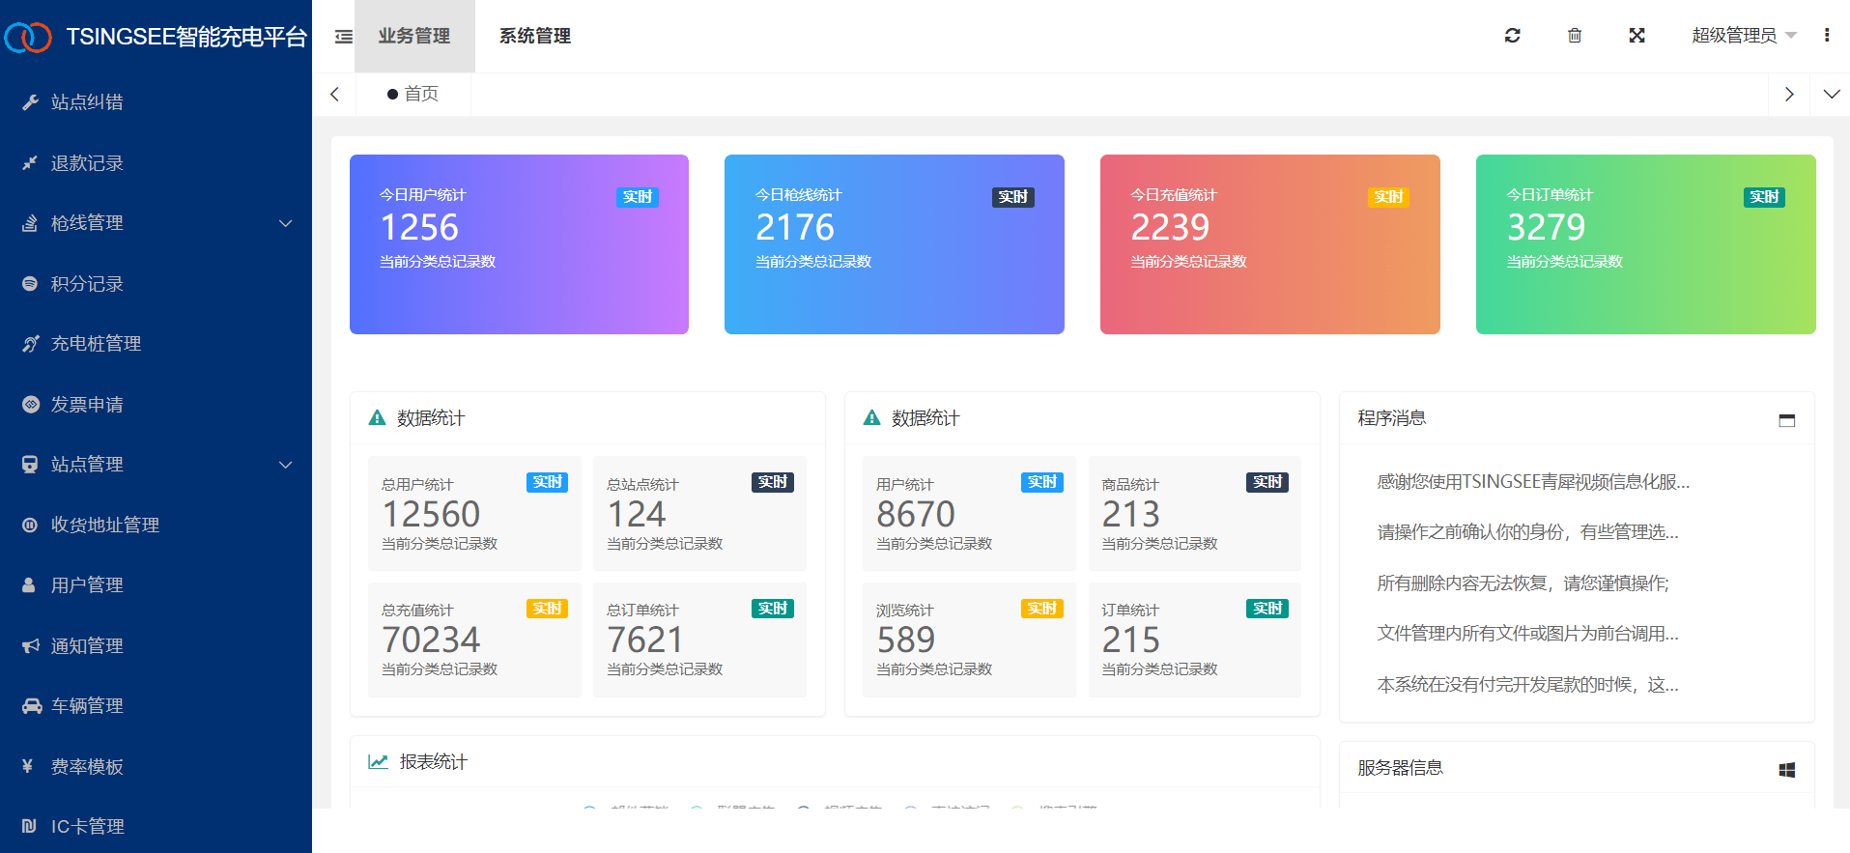Open the 超级管理员 user dropdown
Image resolution: width=1850 pixels, height=853 pixels.
click(x=1744, y=36)
